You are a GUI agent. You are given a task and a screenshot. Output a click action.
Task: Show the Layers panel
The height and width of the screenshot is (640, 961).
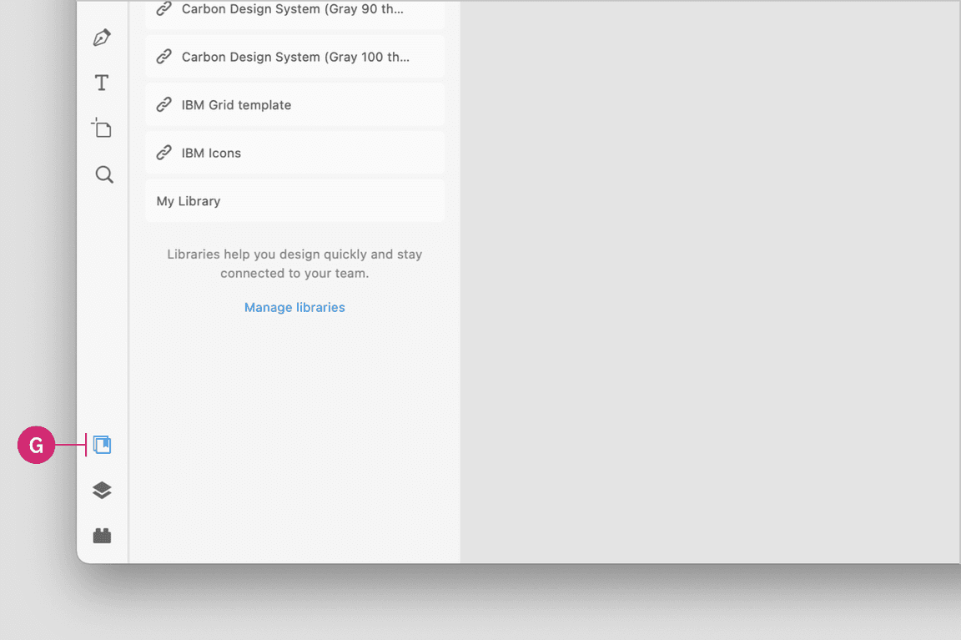[102, 491]
